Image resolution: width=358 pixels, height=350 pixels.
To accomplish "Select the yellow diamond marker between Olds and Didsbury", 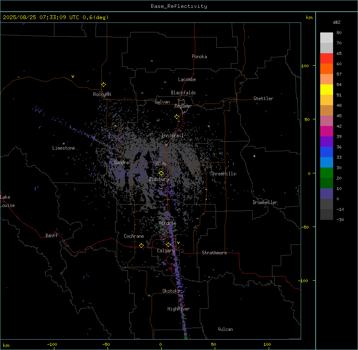I will (161, 173).
